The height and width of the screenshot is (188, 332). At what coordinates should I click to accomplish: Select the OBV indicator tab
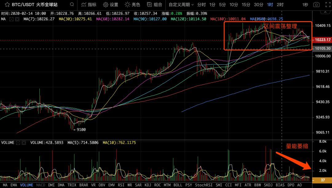[102, 185]
